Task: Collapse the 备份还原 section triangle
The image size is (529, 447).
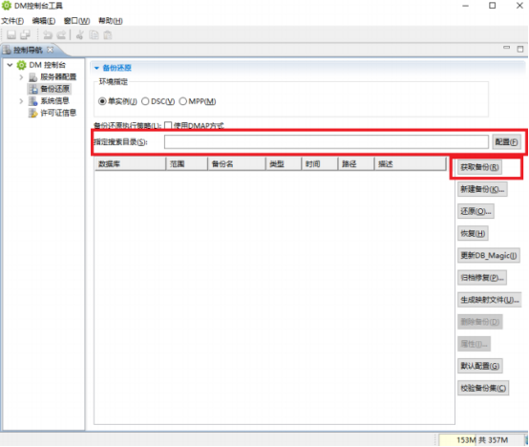Action: coord(96,68)
